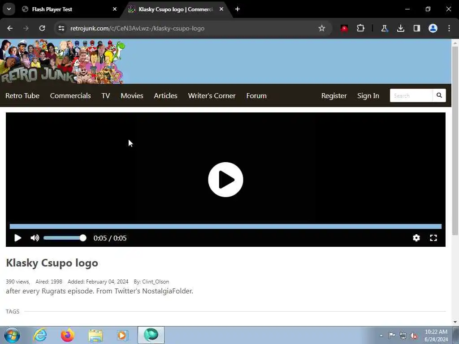
Task: Open the Downloads icon in toolbar
Action: pos(400,28)
